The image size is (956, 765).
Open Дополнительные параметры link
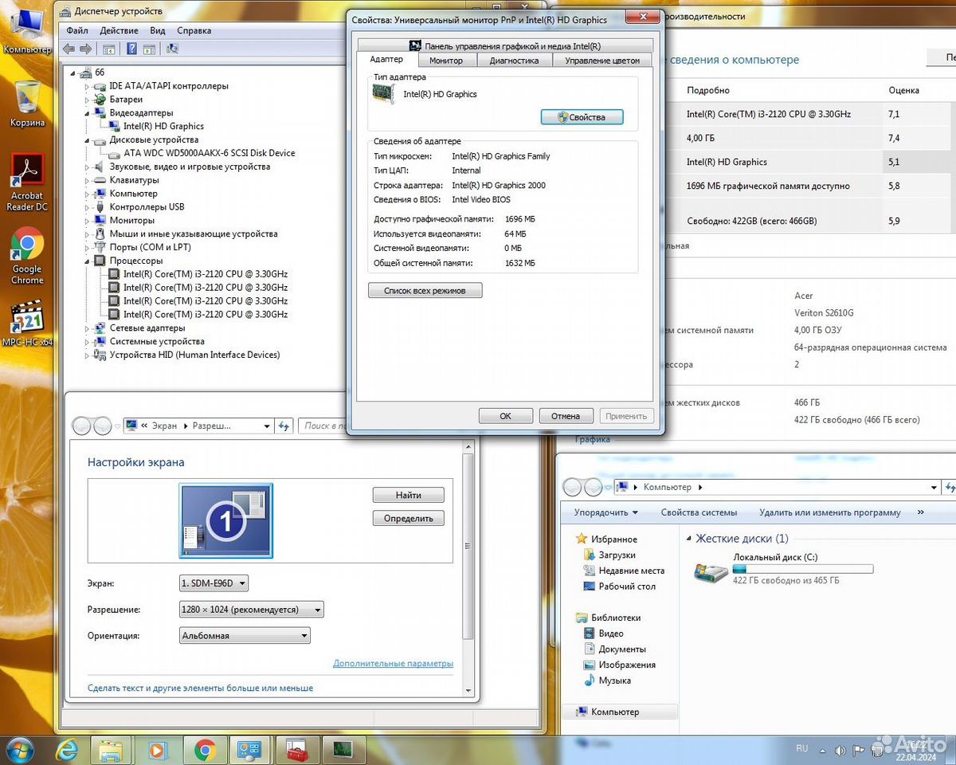[x=393, y=663]
